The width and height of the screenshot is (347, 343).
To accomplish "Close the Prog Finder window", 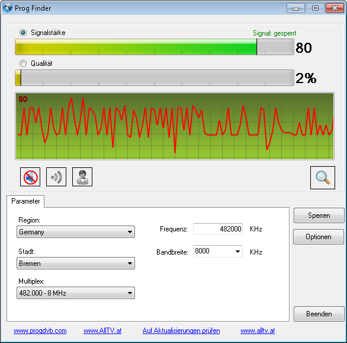I will point(335,8).
